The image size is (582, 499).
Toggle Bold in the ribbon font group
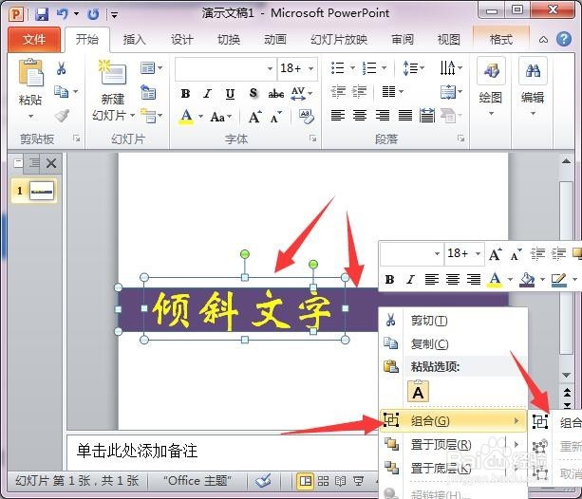click(185, 94)
